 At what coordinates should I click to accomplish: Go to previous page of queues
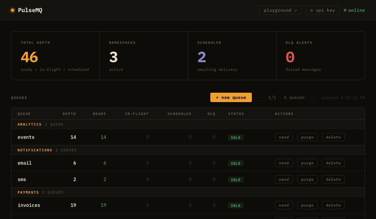pos(261,97)
